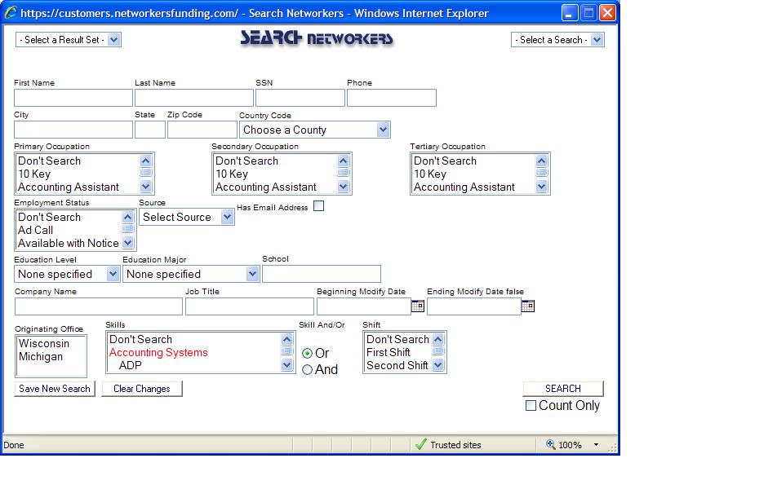Click the Clear Changes button
Viewport: 777px width, 489px height.
point(142,389)
